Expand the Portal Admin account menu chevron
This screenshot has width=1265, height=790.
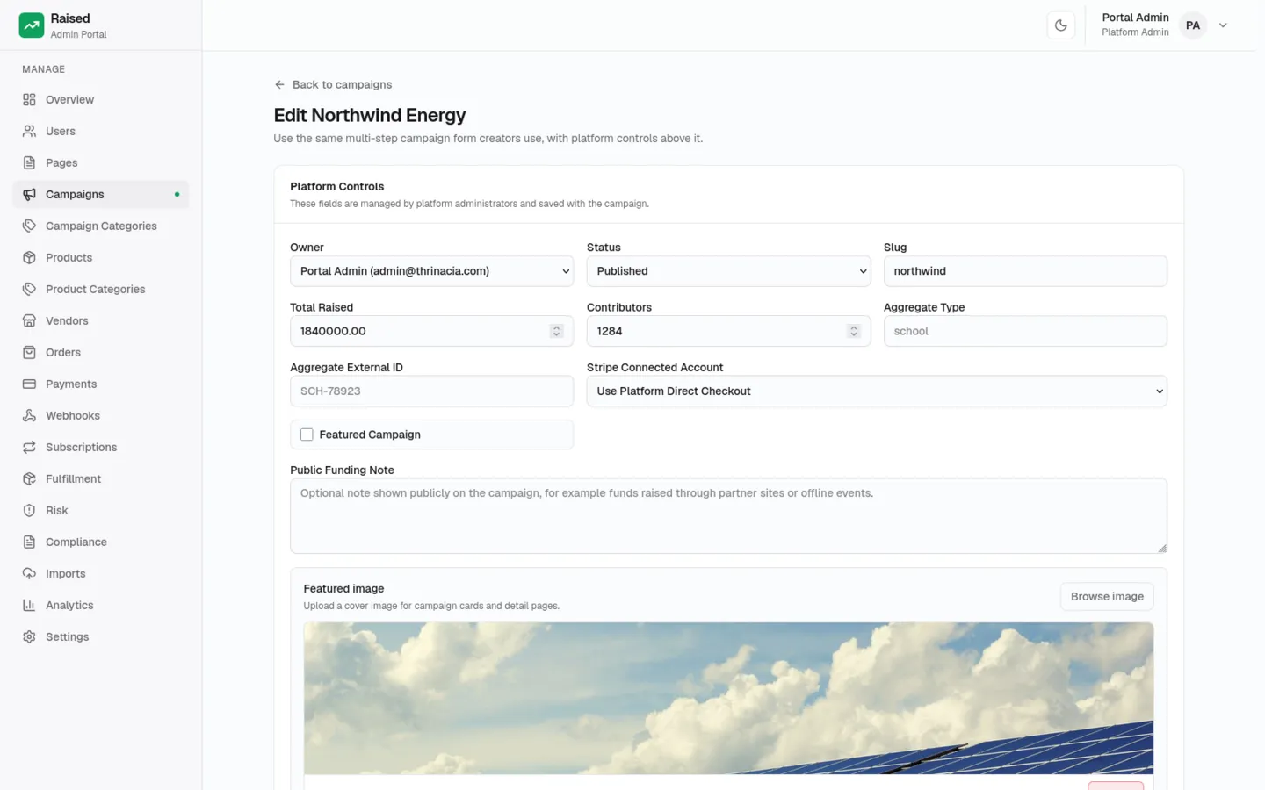click(1223, 25)
